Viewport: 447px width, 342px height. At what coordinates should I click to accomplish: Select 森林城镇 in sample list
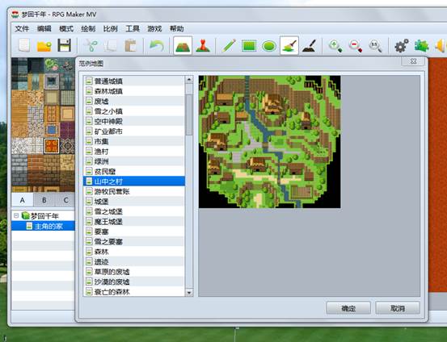(134, 91)
